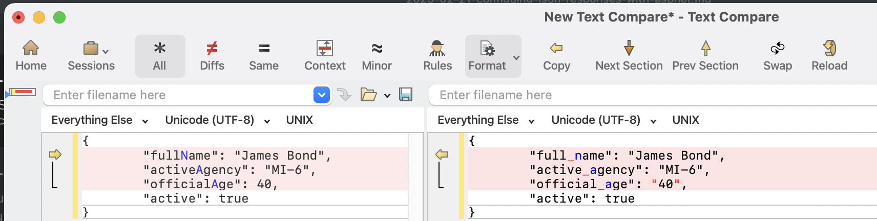Open the left filename history dropdown

tap(322, 95)
